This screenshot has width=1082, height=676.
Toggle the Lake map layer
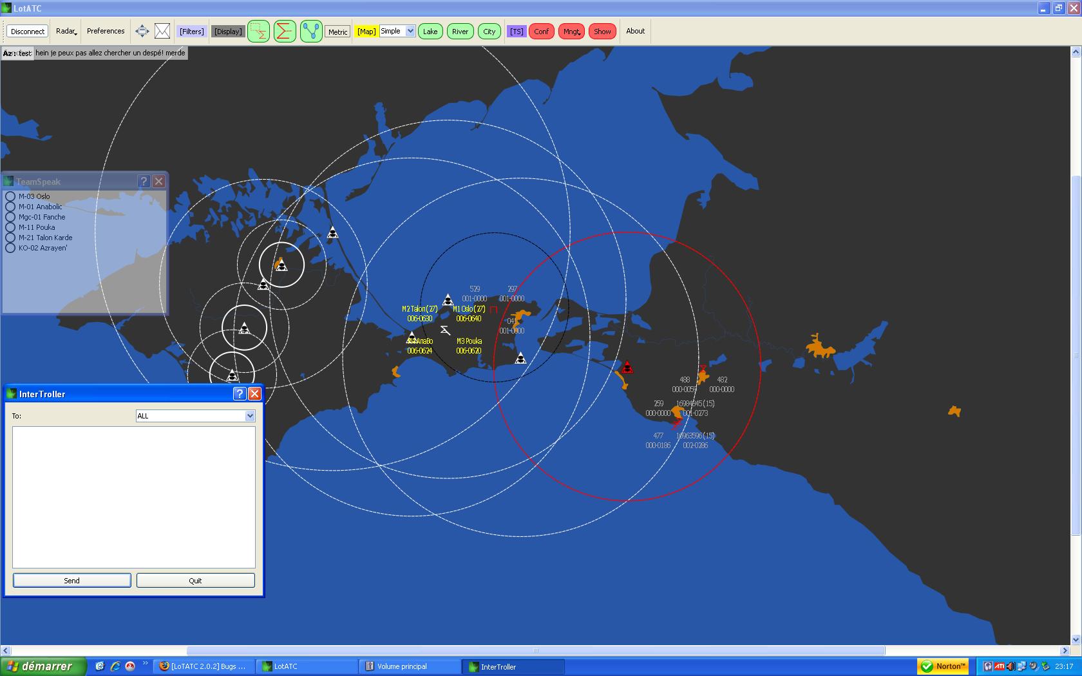click(430, 32)
